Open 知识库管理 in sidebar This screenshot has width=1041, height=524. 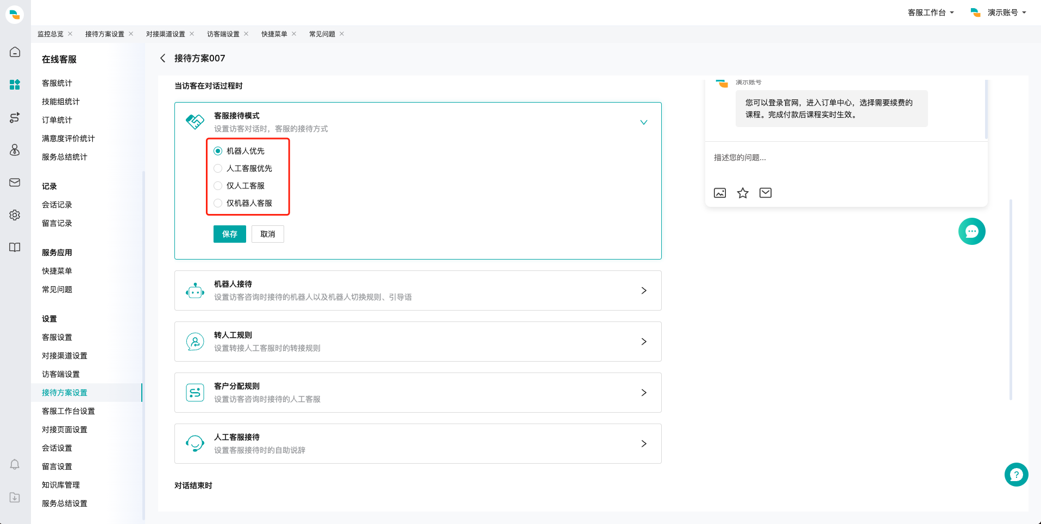[61, 485]
